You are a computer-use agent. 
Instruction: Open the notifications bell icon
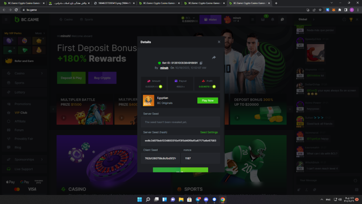pyautogui.click(x=273, y=20)
